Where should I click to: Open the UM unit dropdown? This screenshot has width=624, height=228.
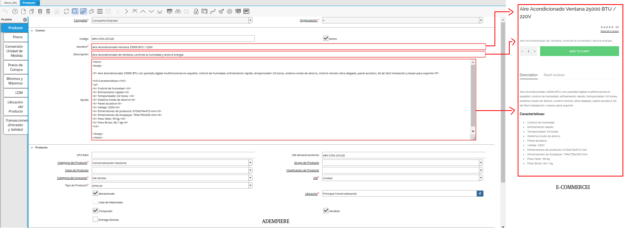(481, 178)
